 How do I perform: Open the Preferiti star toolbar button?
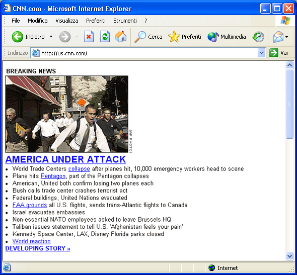coord(184,37)
